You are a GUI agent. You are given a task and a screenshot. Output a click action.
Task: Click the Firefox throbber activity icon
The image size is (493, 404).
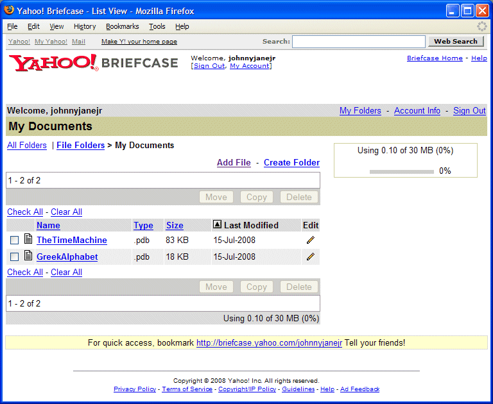(481, 26)
